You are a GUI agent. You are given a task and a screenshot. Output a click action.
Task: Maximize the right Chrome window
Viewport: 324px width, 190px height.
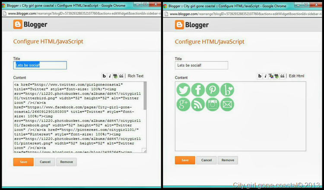(x=306, y=5)
